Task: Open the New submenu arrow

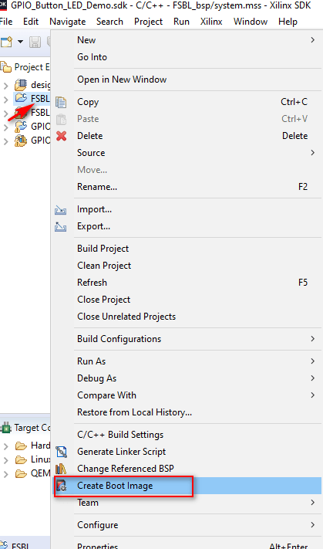Action: point(312,40)
